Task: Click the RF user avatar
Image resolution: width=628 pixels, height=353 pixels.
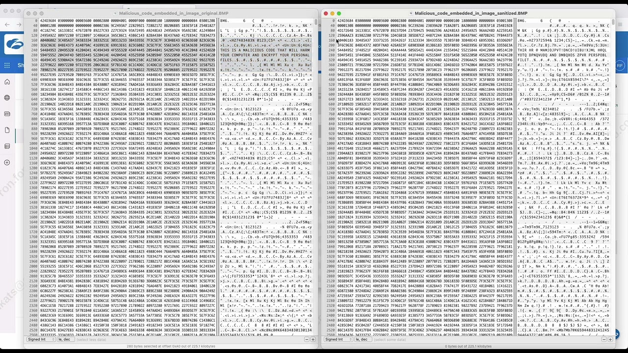Action: pos(620,66)
